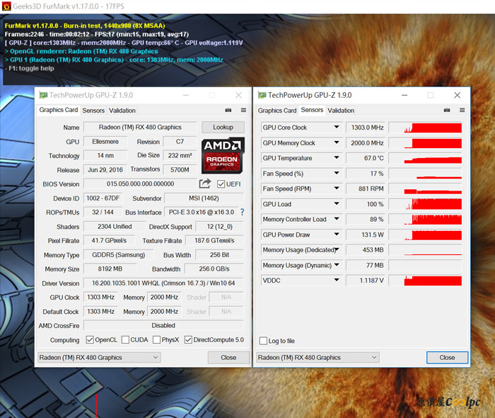Click the GPU Core Clock red history graph

[x=425, y=128]
